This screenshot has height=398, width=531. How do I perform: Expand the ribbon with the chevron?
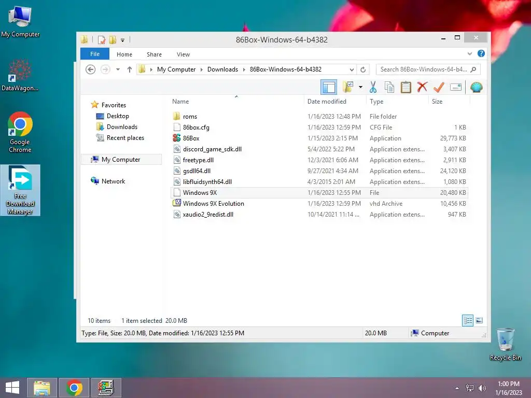[470, 53]
